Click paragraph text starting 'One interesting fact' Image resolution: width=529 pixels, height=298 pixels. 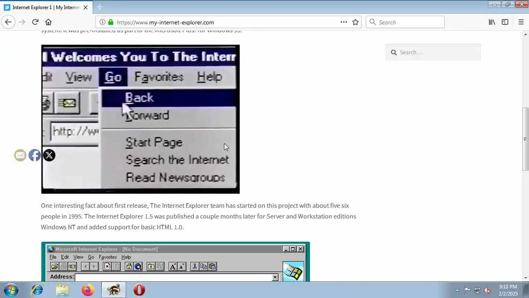(x=198, y=216)
